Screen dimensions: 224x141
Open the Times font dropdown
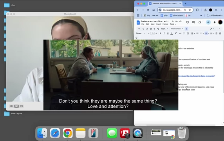click(141, 33)
